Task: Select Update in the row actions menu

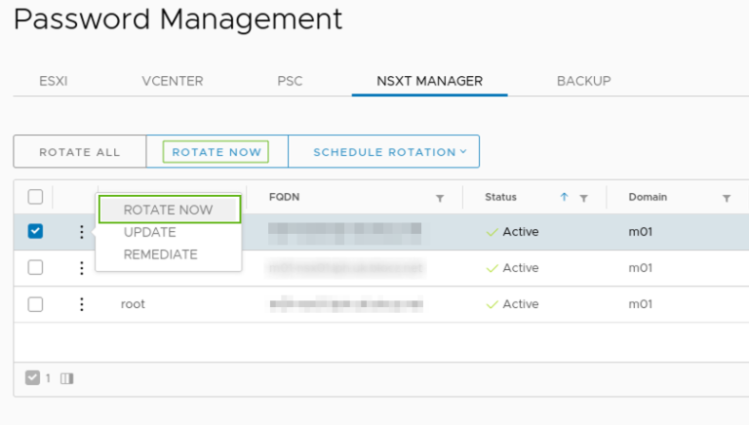Action: (x=149, y=232)
